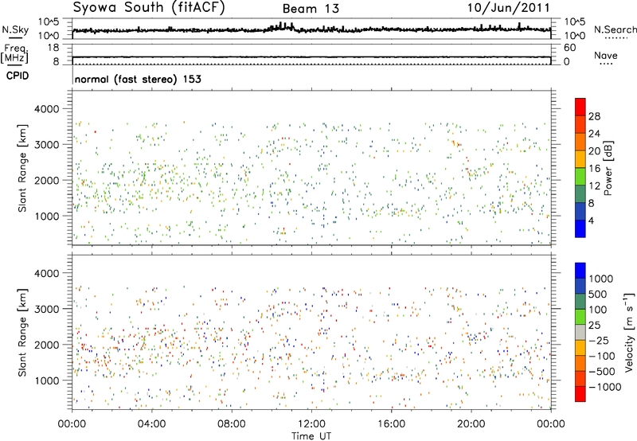Click the 'Time UT' axis title
Image resolution: width=637 pixels, height=441 pixels.
(x=311, y=436)
